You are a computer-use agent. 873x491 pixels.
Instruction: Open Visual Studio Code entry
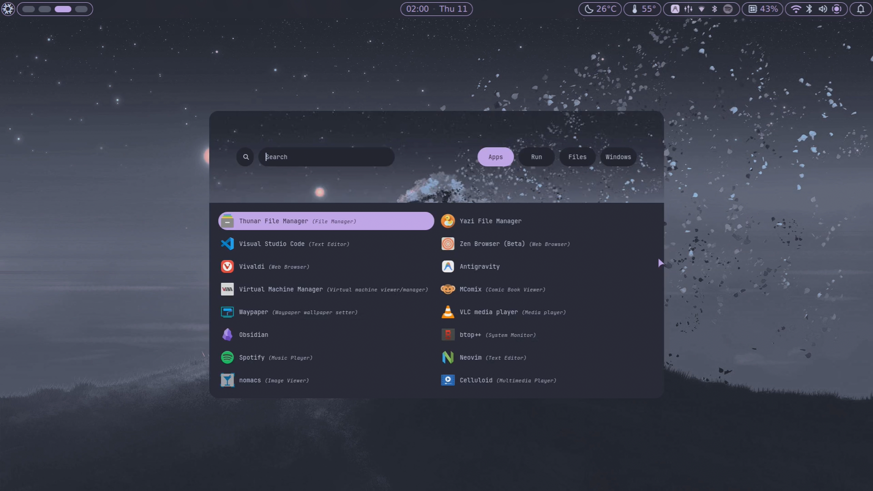coord(326,244)
